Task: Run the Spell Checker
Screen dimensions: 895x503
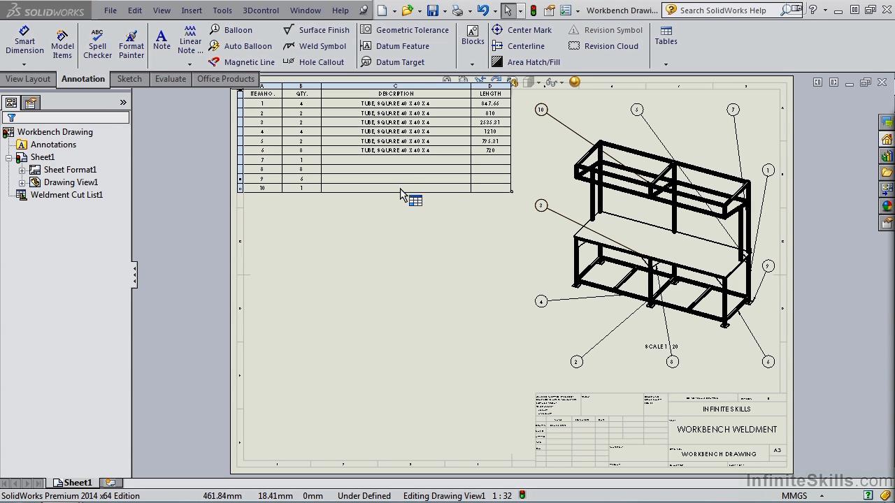Action: pos(97,45)
